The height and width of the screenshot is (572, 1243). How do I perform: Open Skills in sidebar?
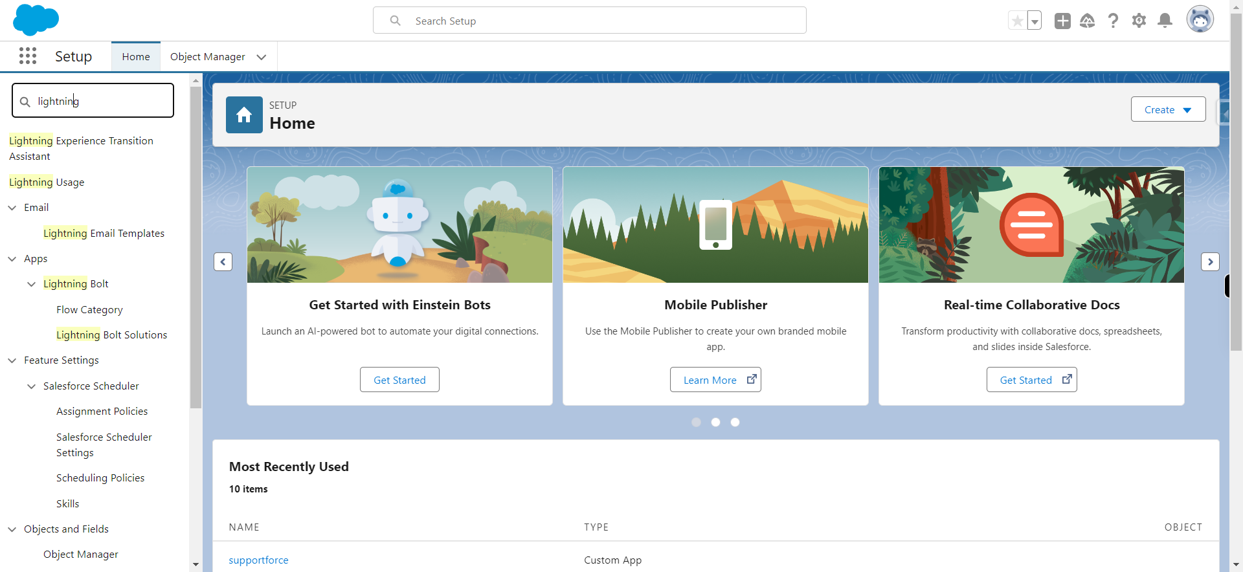tap(67, 503)
